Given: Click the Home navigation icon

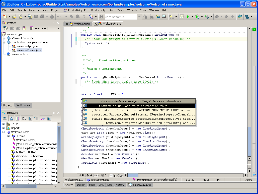Looking at the screenshot, I should click(x=217, y=17).
